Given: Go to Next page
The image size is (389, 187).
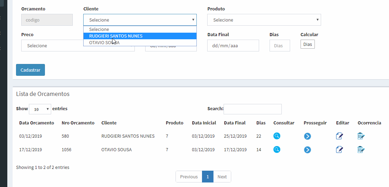Looking at the screenshot, I should point(222,177).
